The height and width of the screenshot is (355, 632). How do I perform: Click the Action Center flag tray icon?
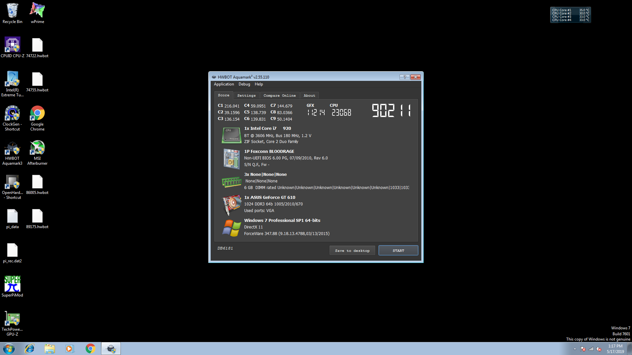[583, 349]
